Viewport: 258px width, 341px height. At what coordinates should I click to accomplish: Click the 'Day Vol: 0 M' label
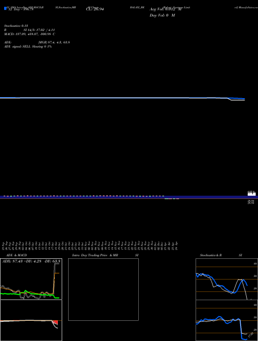pos(162,16)
